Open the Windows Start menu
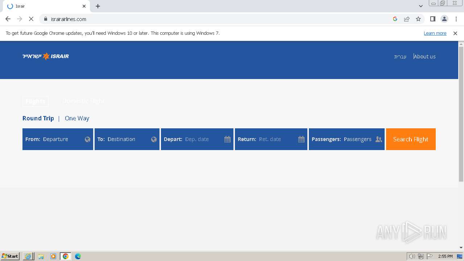Image resolution: width=464 pixels, height=261 pixels. tap(10, 256)
